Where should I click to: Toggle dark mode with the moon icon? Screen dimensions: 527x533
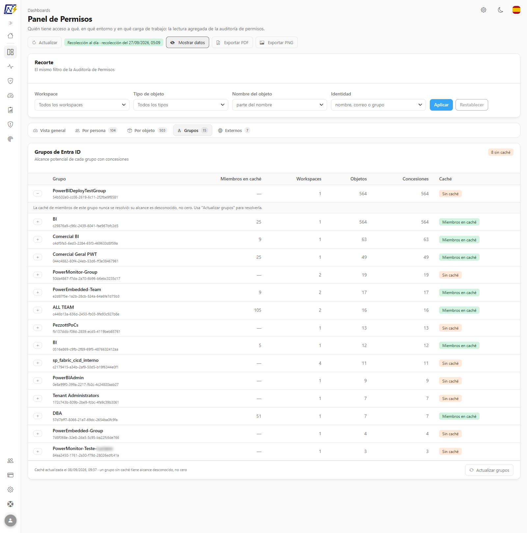pos(501,10)
